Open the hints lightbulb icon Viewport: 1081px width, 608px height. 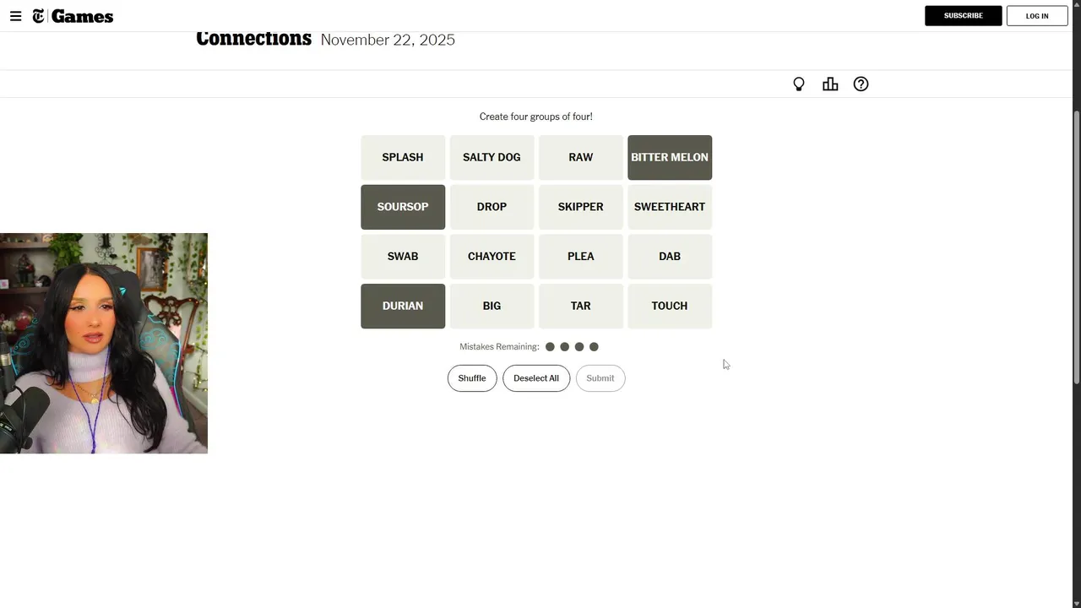pyautogui.click(x=799, y=84)
